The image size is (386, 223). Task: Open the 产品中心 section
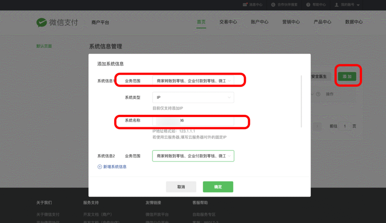coord(322,22)
